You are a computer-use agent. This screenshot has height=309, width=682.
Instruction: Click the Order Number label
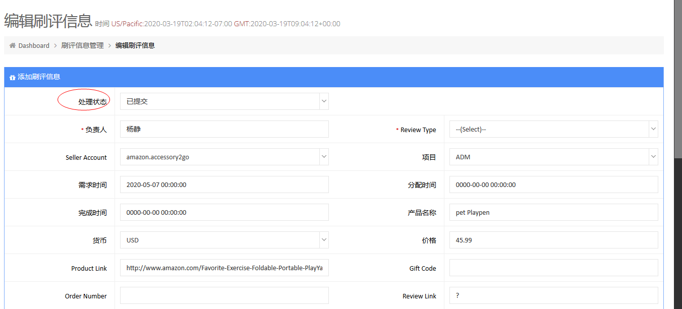[x=86, y=296]
